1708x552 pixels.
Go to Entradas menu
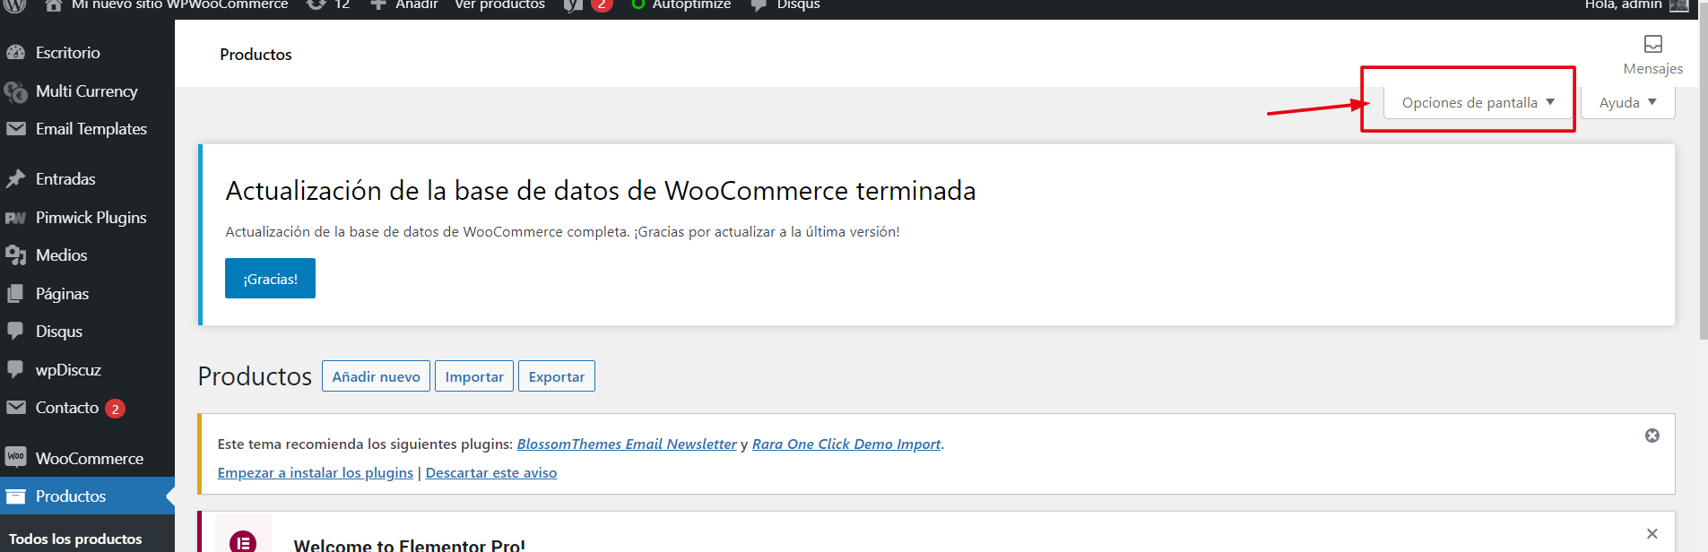click(x=65, y=179)
